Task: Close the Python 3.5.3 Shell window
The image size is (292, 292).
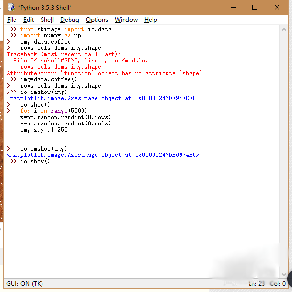Action: pyautogui.click(x=277, y=7)
